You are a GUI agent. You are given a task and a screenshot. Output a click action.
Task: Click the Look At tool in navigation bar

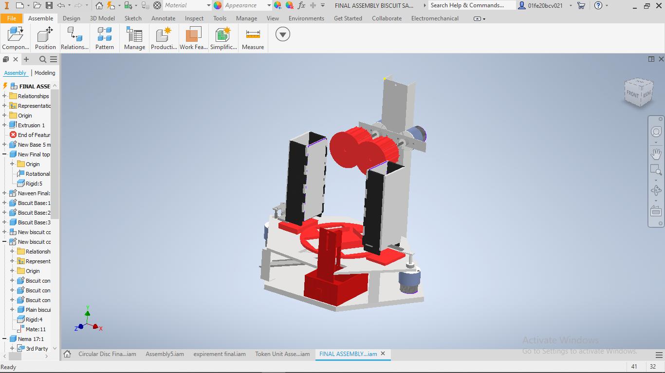coord(656,211)
